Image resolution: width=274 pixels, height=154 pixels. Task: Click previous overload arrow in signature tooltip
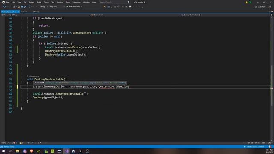35,83
